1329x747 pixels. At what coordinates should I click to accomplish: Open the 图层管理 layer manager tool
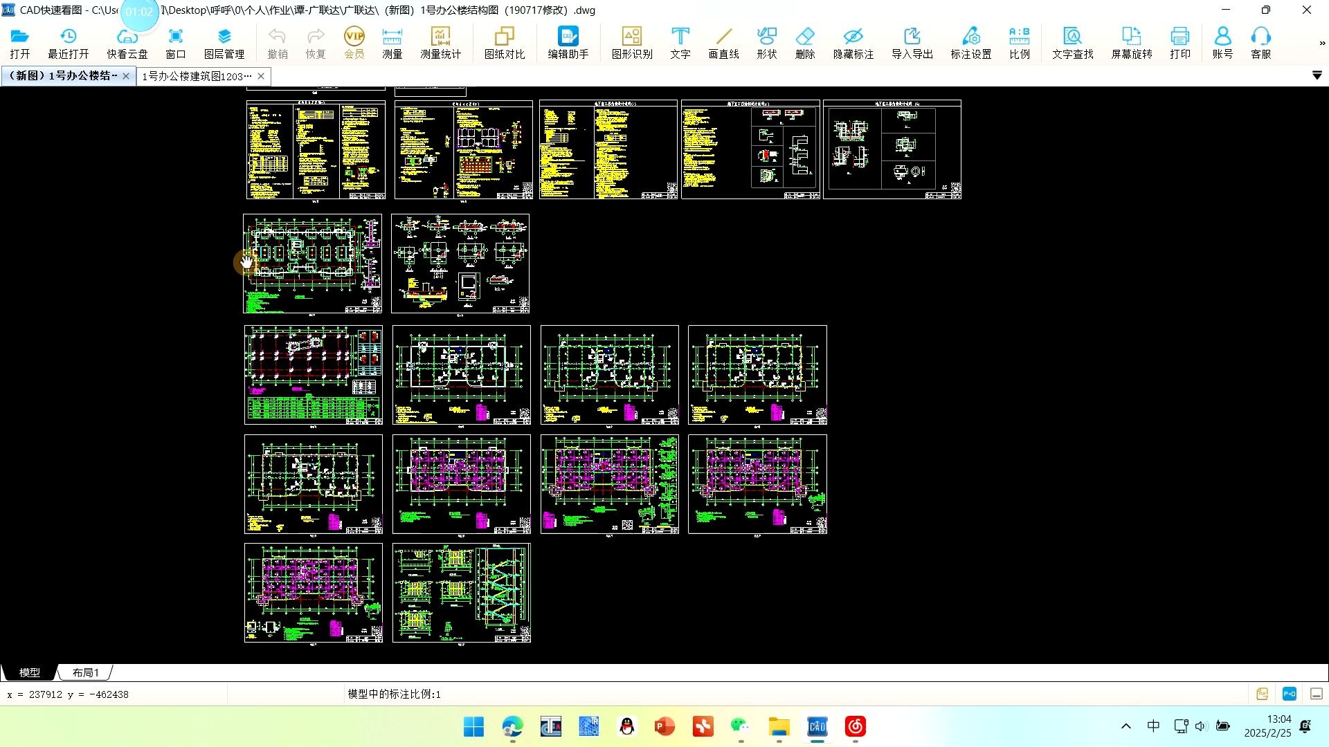[224, 43]
